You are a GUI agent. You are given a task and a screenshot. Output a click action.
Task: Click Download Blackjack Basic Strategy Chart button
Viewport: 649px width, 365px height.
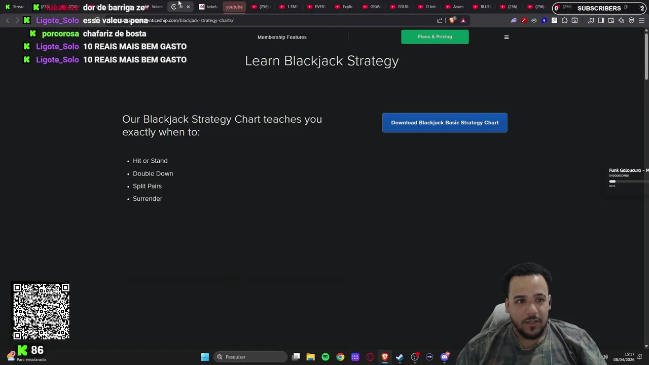(x=445, y=123)
